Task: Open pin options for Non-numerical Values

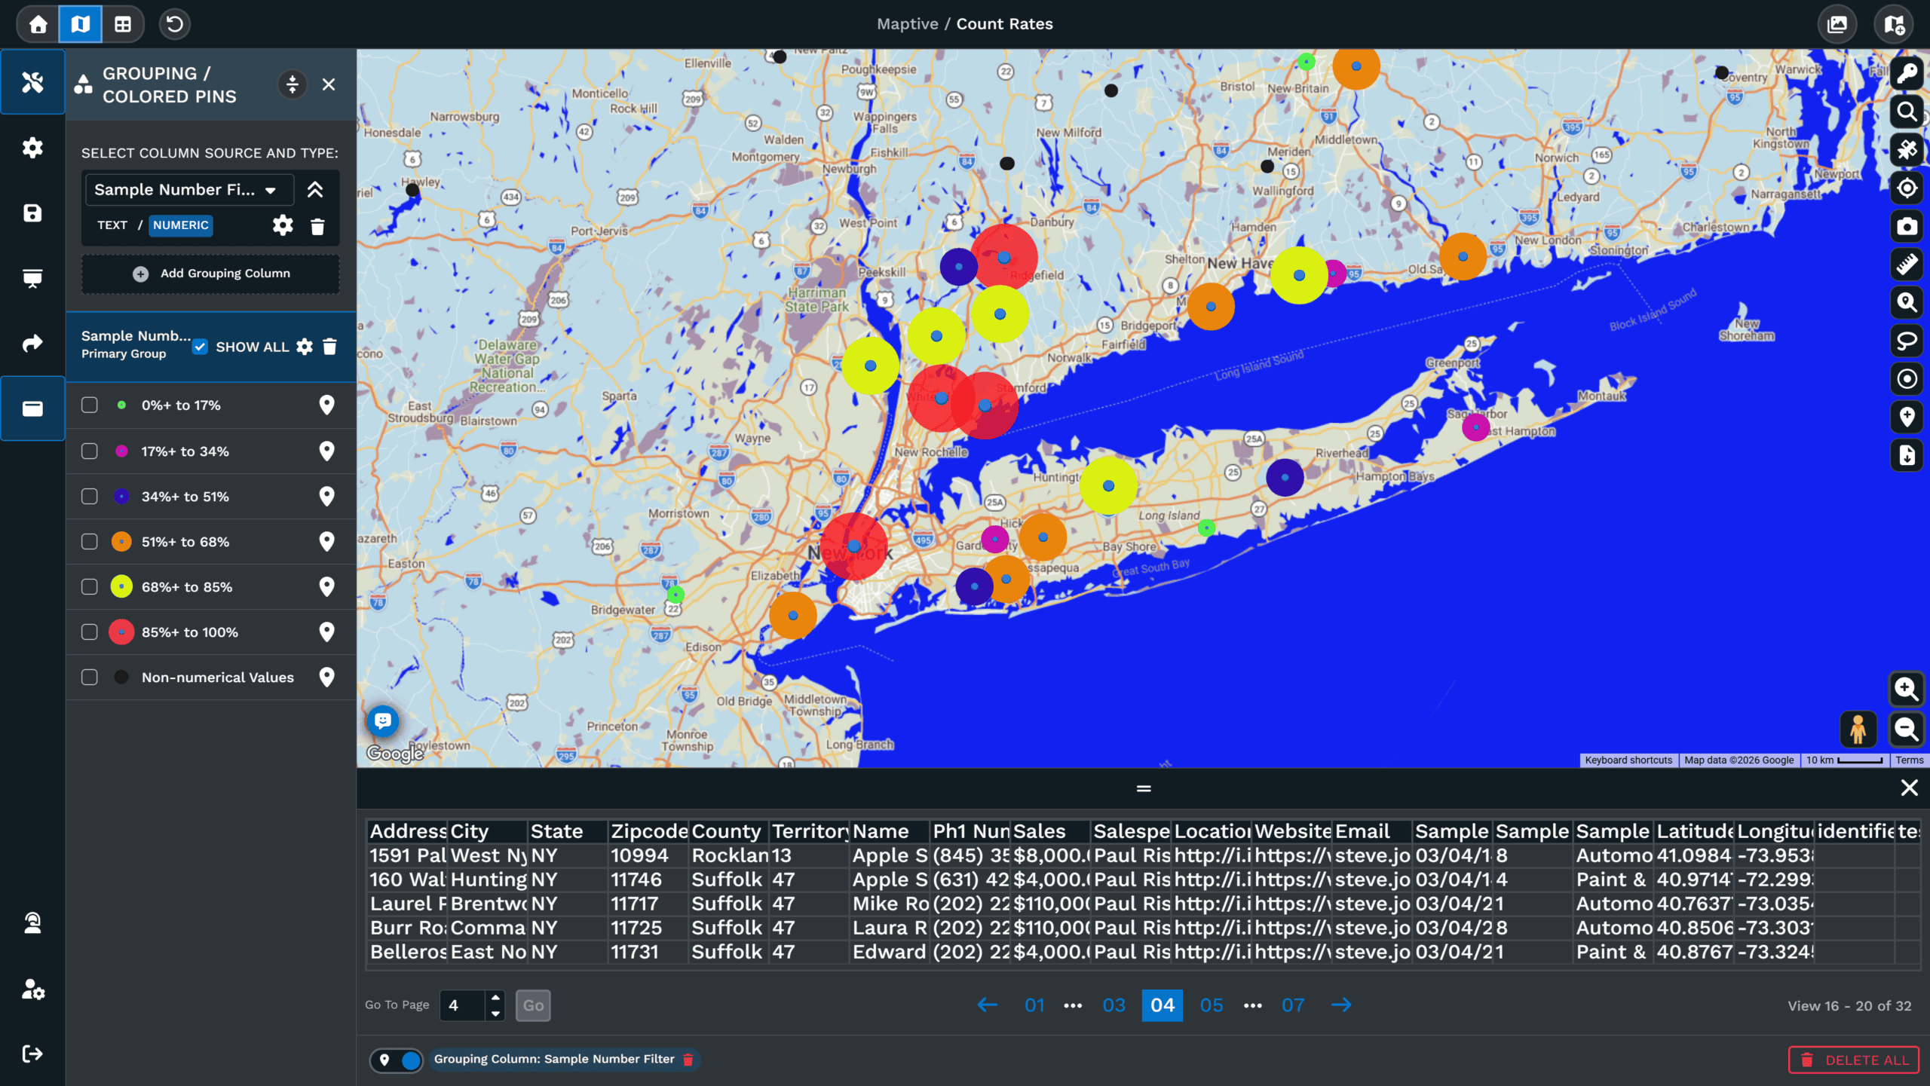Action: tap(326, 678)
